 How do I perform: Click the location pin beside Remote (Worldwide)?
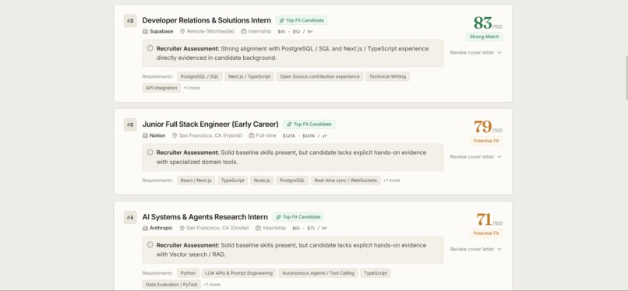coord(182,31)
